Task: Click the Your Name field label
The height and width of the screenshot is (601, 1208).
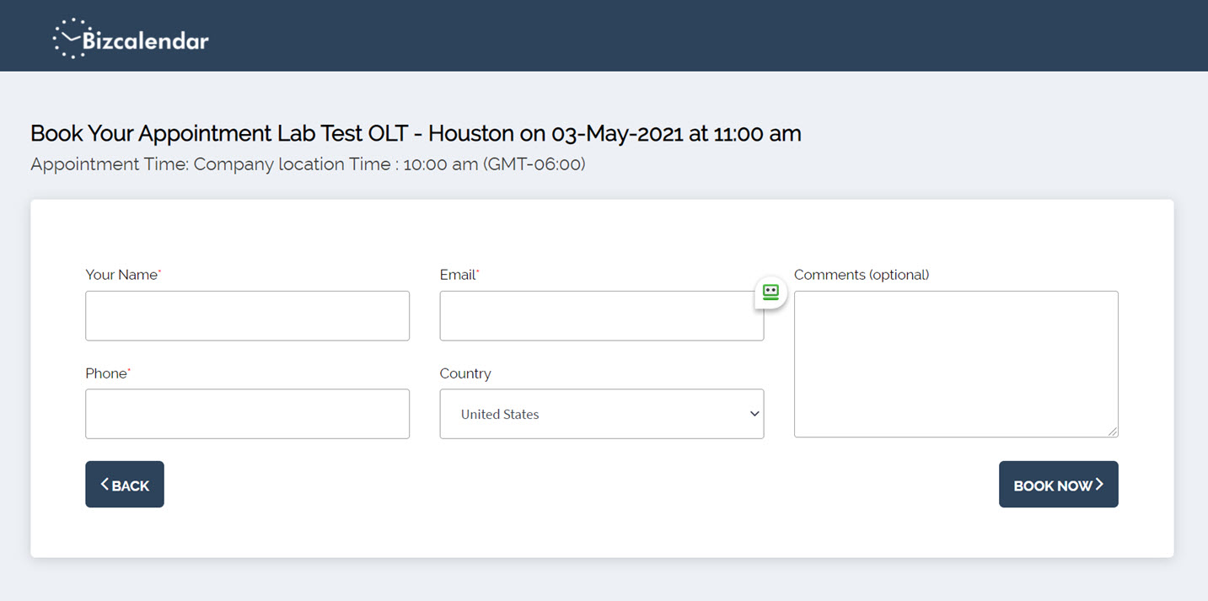Action: (x=121, y=275)
